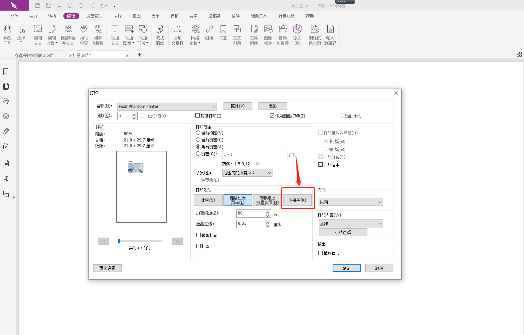
Task: Click the File Attachment icon
Action: pyautogui.click(x=254, y=35)
